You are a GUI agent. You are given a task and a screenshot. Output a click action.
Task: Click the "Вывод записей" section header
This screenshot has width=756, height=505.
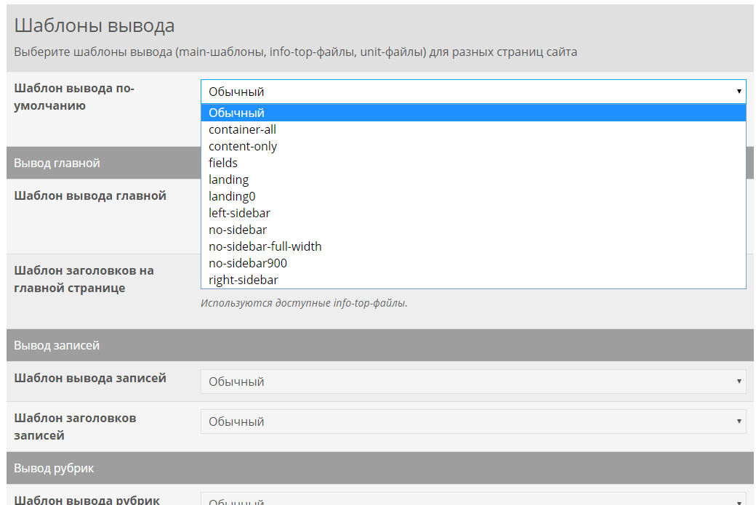57,345
